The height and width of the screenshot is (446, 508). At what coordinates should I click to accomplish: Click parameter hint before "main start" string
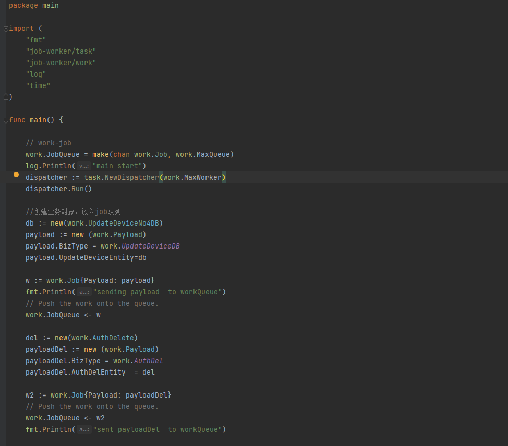[x=83, y=166]
